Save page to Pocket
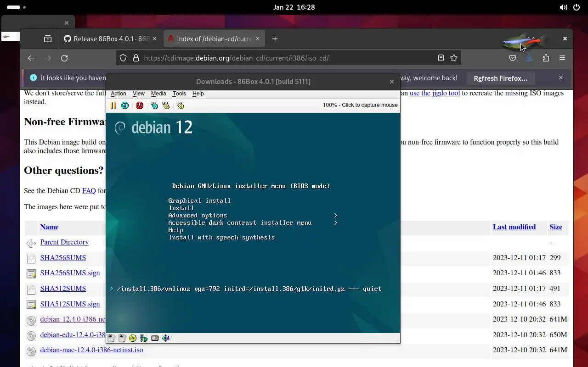The image size is (588, 367). (513, 58)
